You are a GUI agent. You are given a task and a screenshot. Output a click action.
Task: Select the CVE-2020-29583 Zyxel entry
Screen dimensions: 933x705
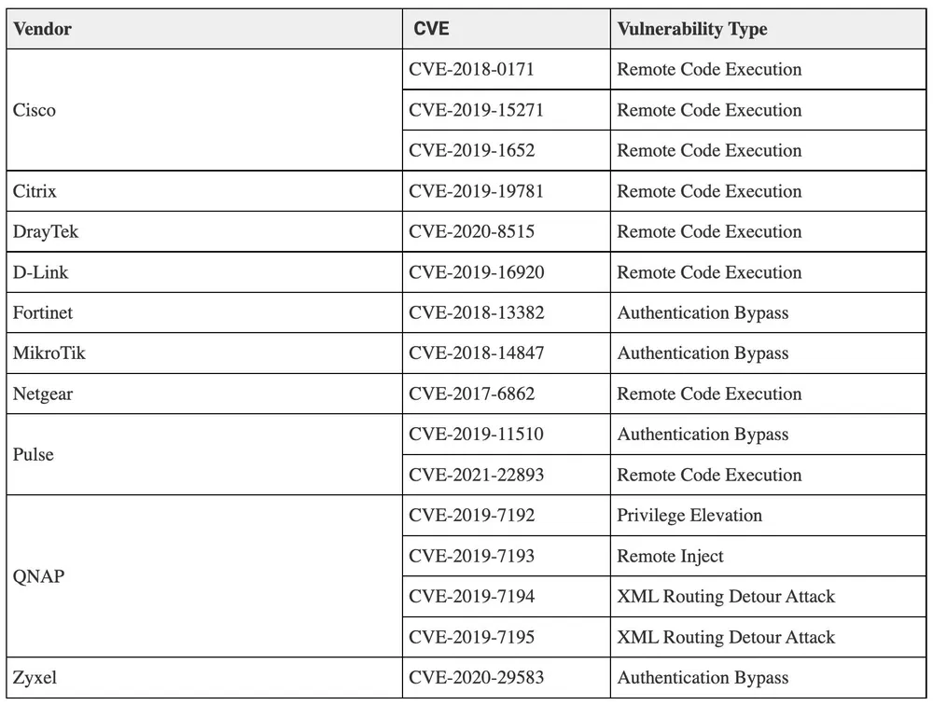click(x=476, y=678)
